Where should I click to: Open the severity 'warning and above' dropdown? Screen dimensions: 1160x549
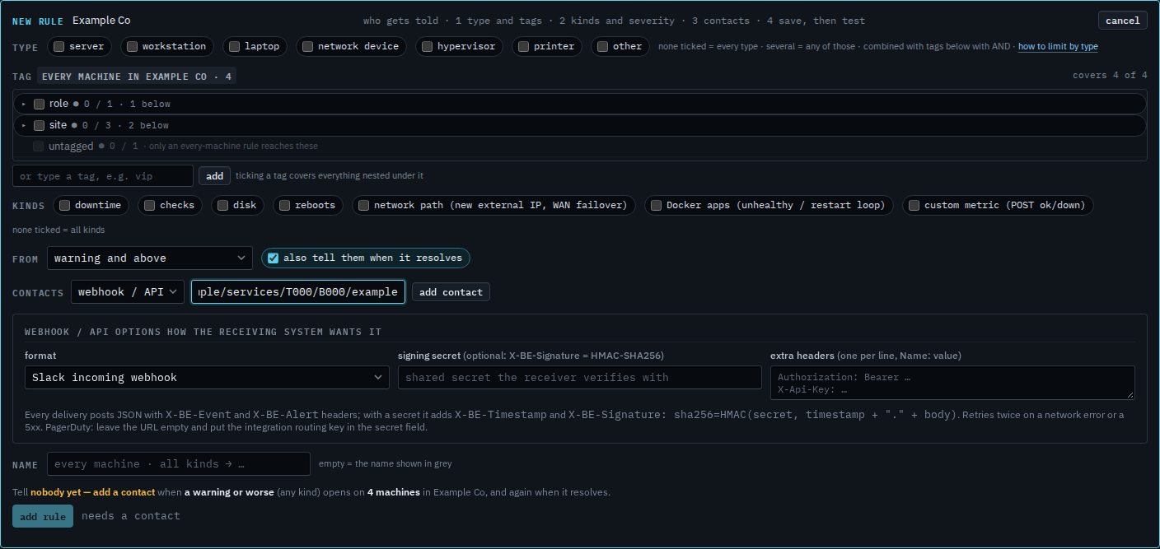point(150,258)
